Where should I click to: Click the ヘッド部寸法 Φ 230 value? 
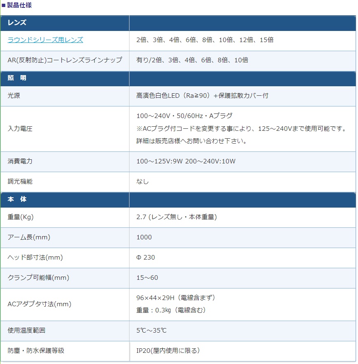click(146, 258)
